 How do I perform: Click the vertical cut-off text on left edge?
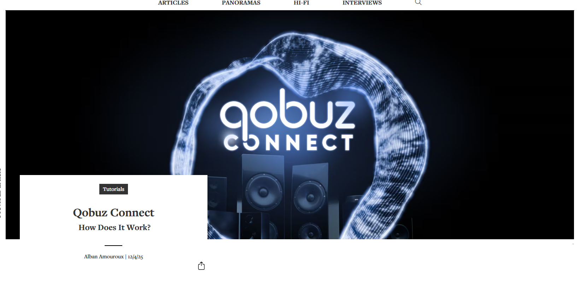coord(1,193)
